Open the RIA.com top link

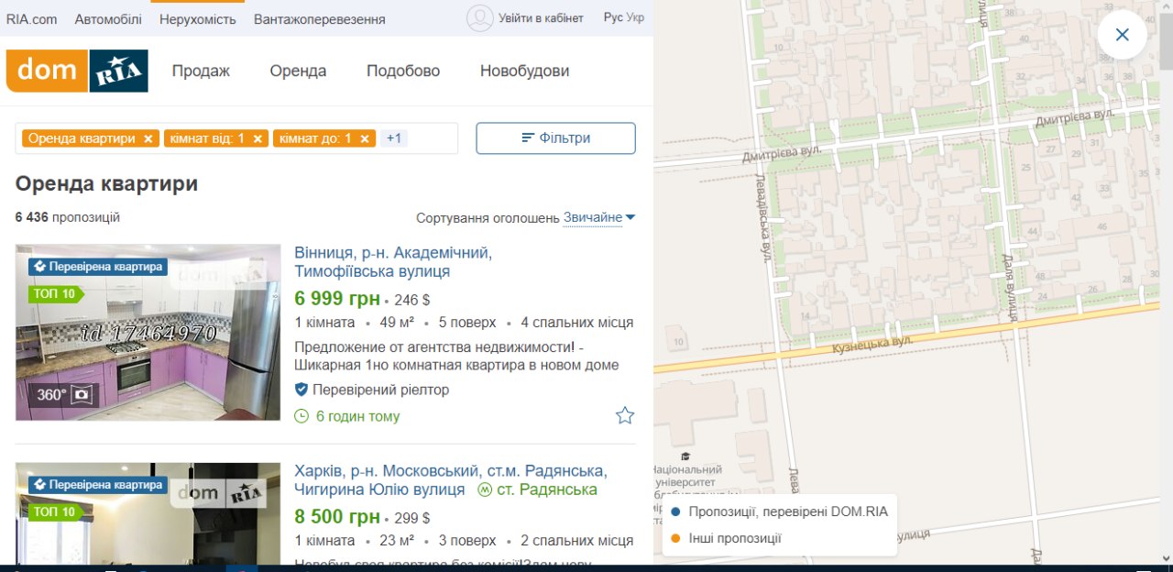[x=32, y=18]
